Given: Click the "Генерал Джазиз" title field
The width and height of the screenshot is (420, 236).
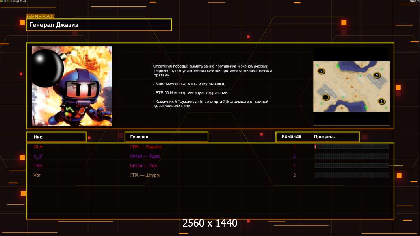Looking at the screenshot, I should tap(99, 25).
